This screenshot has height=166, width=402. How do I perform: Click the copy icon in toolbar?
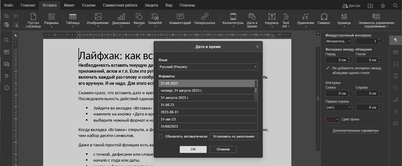pos(7,16)
